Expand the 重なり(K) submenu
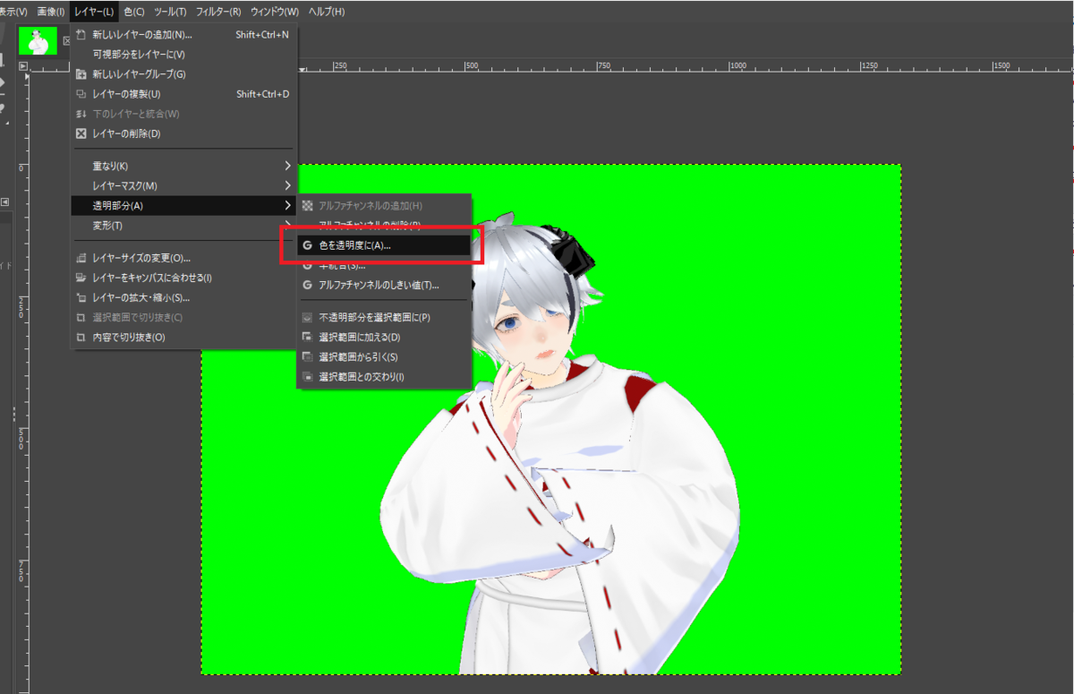 click(183, 166)
